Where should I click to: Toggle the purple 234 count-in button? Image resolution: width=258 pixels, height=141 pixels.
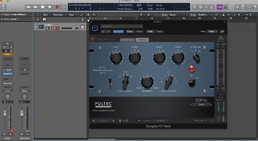219,7
